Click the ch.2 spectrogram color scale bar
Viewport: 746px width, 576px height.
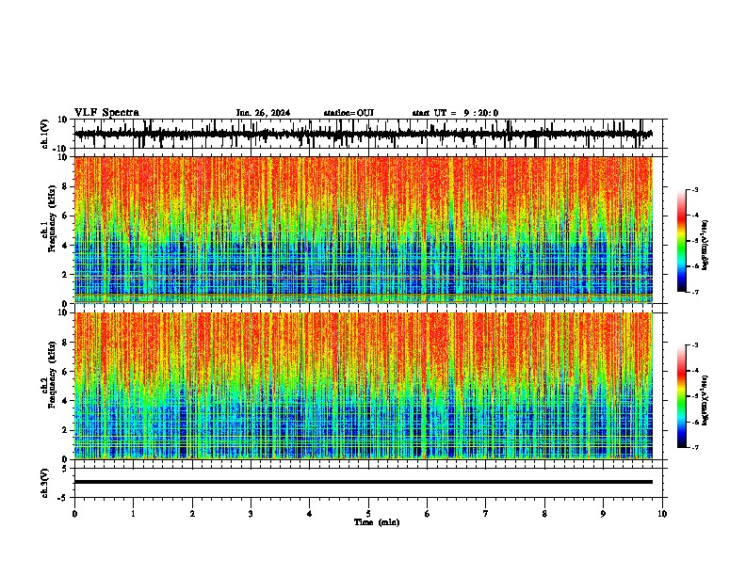(x=682, y=396)
